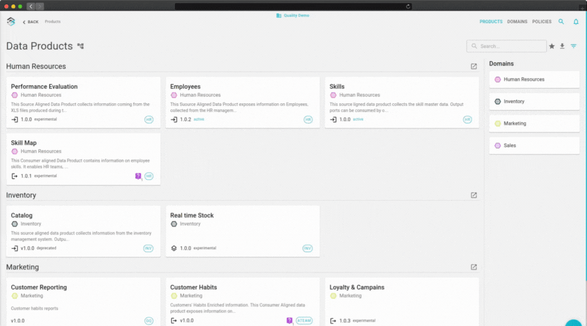
Task: Click 'experimental' status on Loyalty & Campains
Action: (364, 321)
